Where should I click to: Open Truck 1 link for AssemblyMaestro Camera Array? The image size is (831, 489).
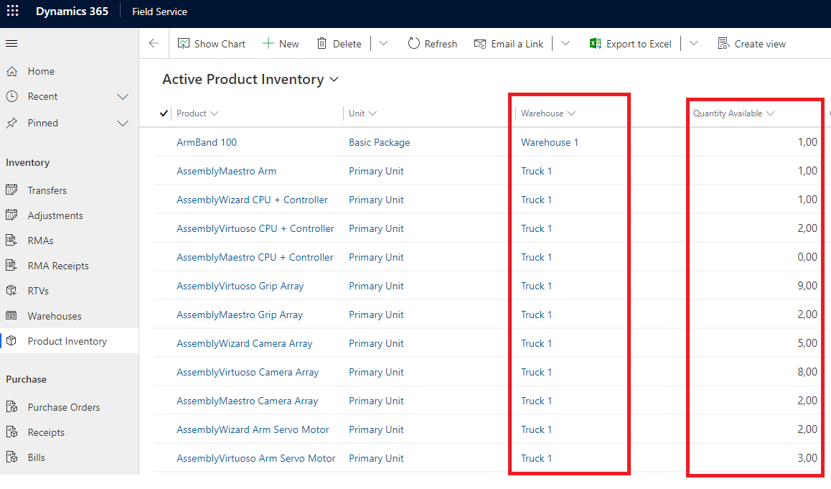536,401
